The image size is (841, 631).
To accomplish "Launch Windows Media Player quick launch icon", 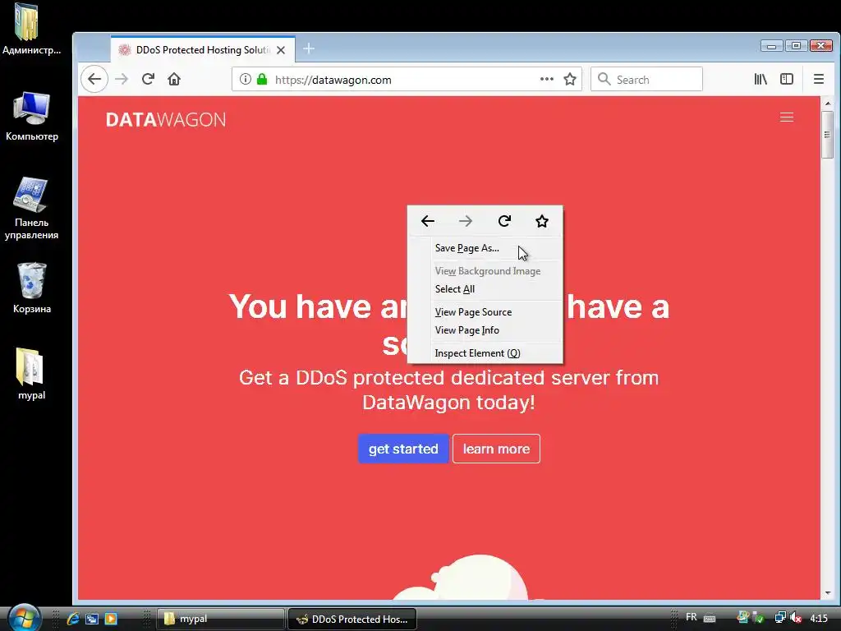I will (111, 619).
